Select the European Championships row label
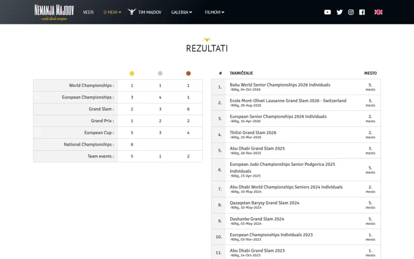 [x=88, y=97]
